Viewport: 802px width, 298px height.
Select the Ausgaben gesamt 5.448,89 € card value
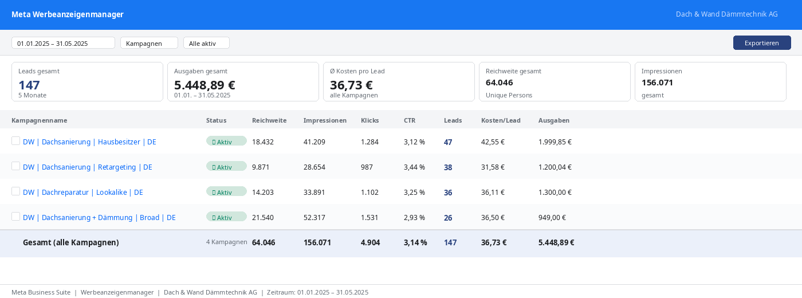click(x=205, y=85)
